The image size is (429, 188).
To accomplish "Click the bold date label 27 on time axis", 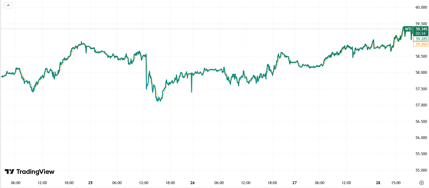I will tap(295, 183).
